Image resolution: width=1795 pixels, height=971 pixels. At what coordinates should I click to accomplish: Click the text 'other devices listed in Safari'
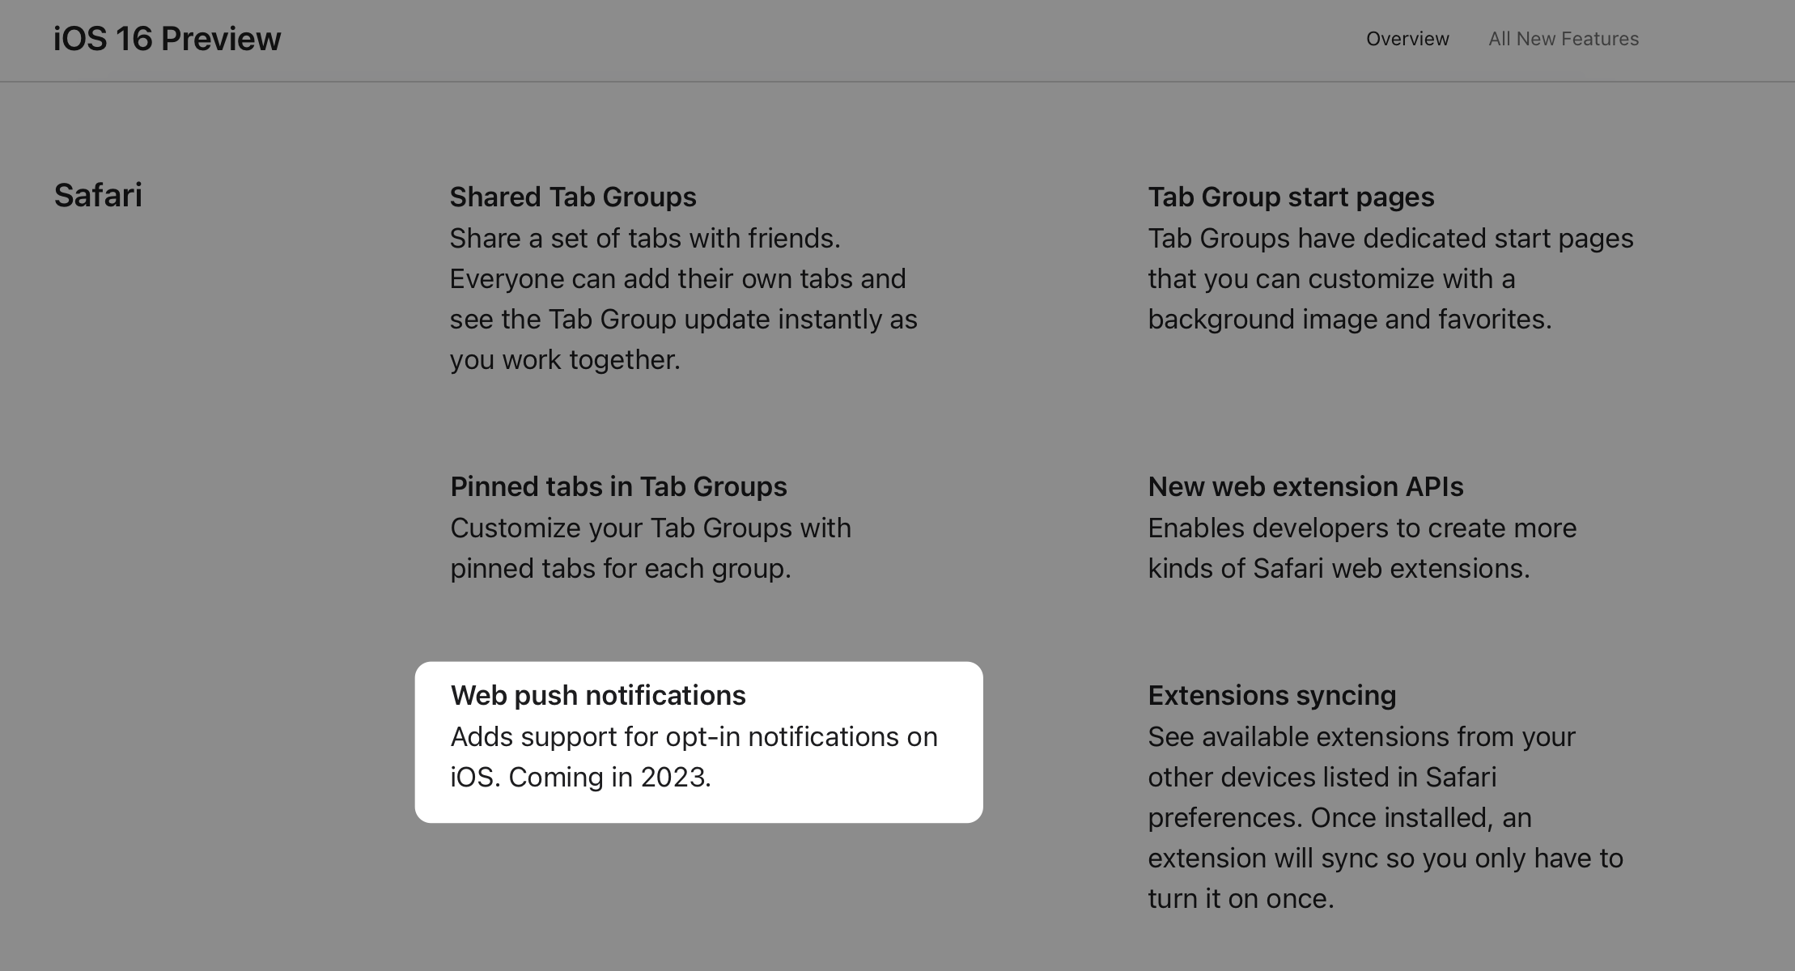tap(1322, 777)
